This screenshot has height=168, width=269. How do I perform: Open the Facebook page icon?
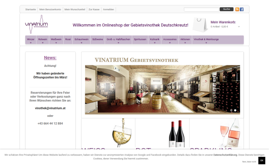[242, 9]
